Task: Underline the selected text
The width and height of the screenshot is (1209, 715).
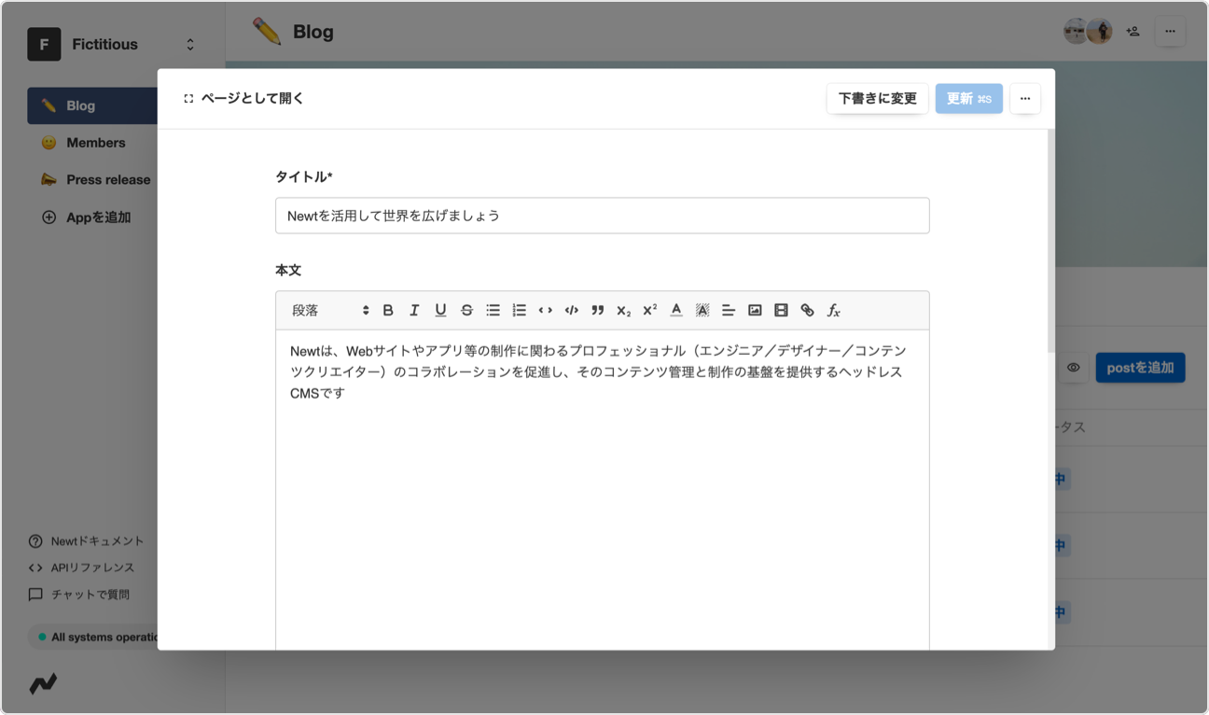Action: point(440,311)
